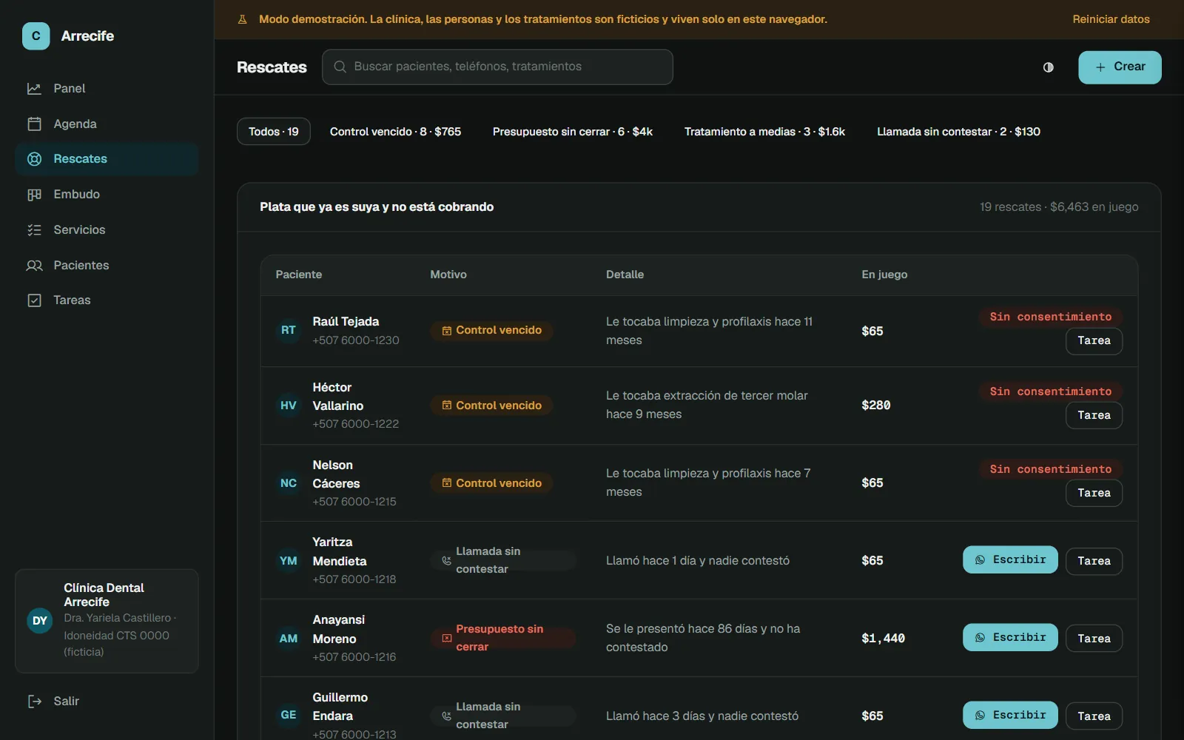Click the Salir logout icon

coord(34,702)
